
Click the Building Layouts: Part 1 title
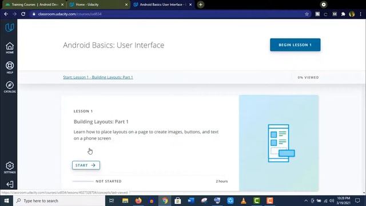click(x=101, y=122)
